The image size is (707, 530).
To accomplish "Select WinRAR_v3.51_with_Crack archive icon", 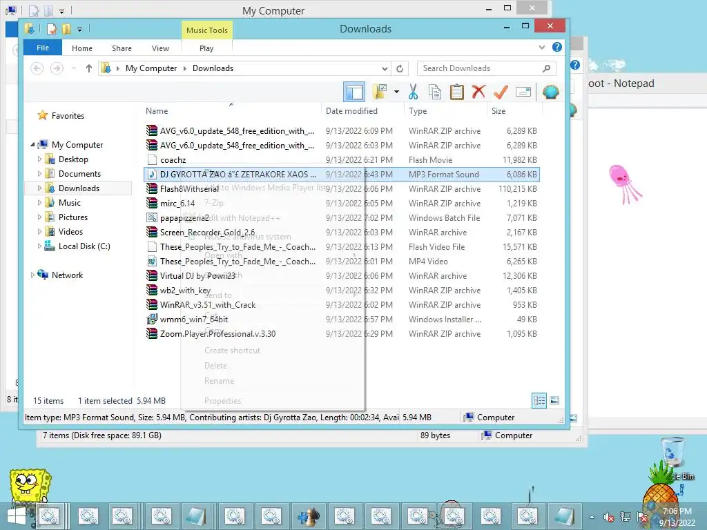I will coord(151,304).
